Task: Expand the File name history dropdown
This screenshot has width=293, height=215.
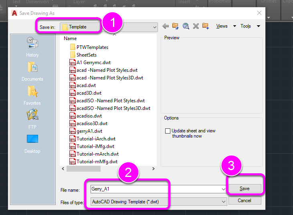Action: (x=224, y=189)
